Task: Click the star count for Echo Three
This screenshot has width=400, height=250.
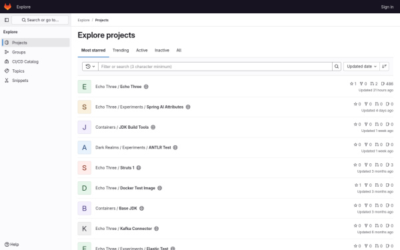Action: click(x=353, y=84)
